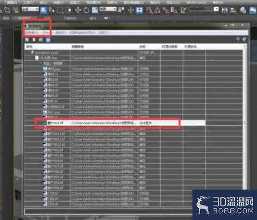This screenshot has width=257, height=220.
Task: Open the 选项 menu in Asset Tracking dialog
Action: coord(104,33)
